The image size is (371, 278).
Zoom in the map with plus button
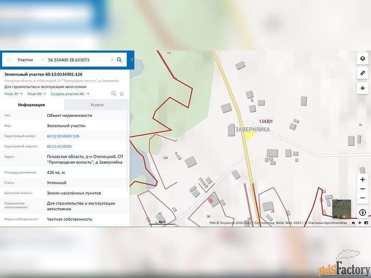362,179
